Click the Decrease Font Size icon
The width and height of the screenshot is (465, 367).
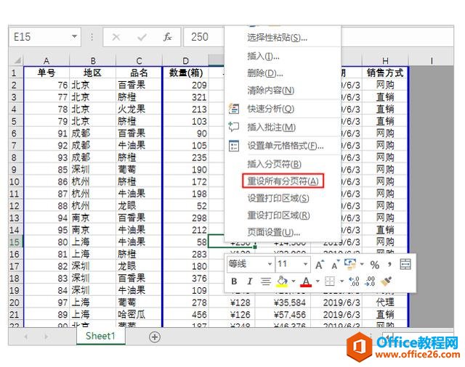coord(335,265)
